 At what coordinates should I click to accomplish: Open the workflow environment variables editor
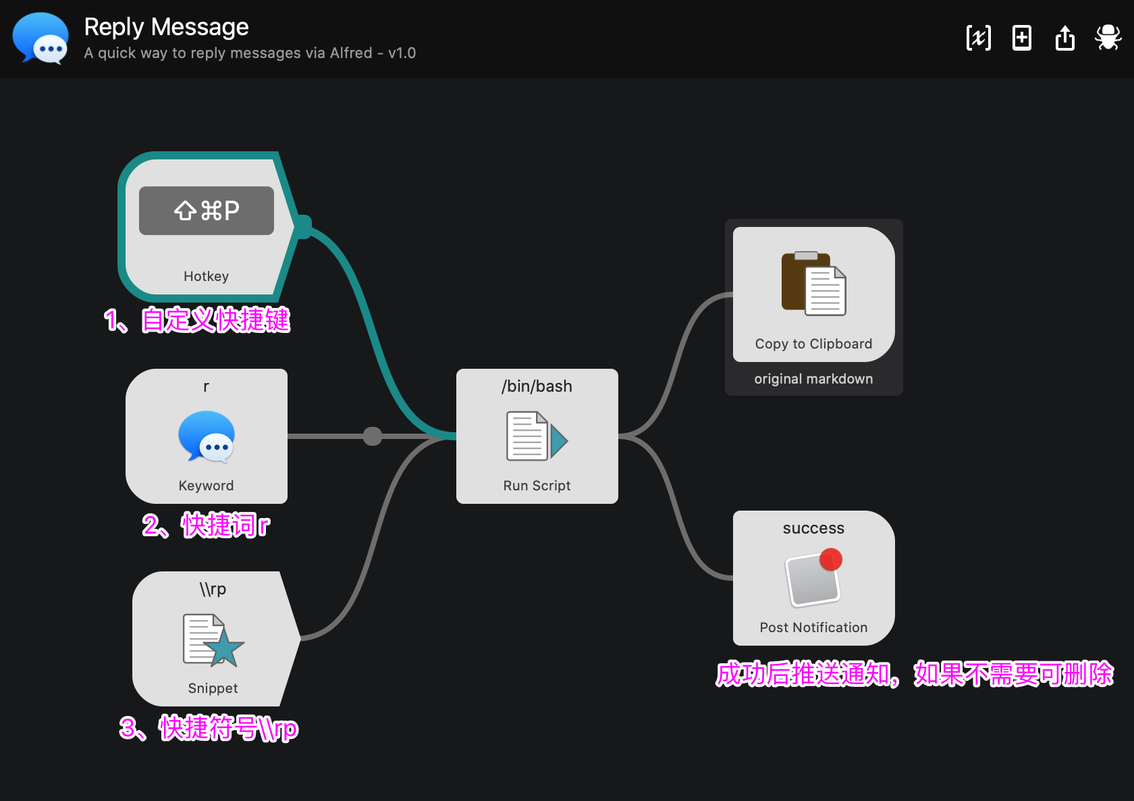point(978,38)
